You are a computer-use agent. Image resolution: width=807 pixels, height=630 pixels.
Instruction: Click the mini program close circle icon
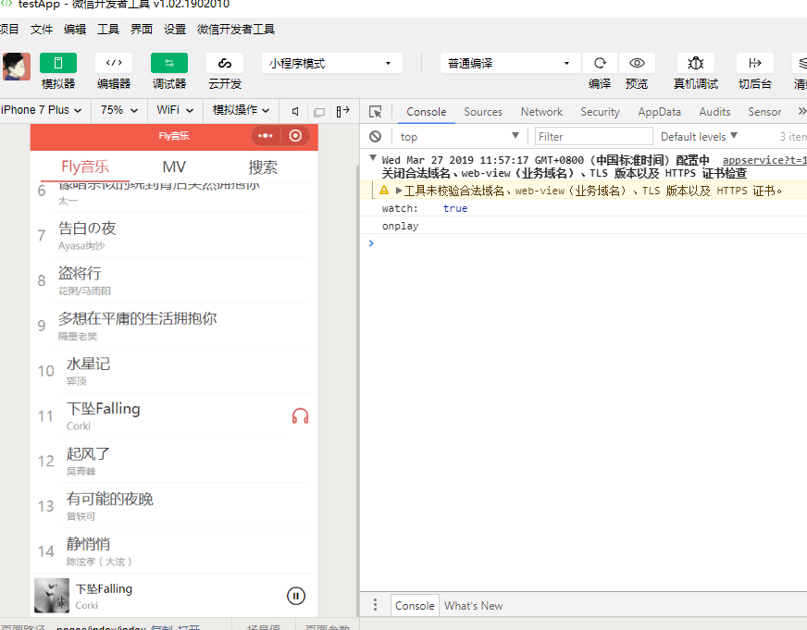[x=295, y=136]
